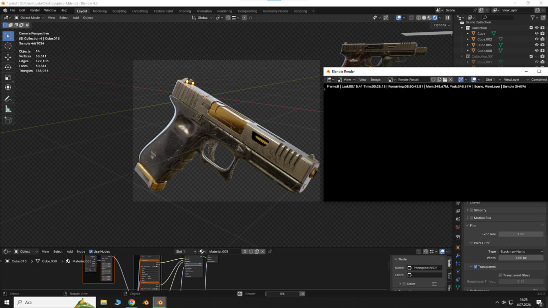Hide Cube.005 in the viewport via eye icon
548x308 pixels.
coord(537,45)
